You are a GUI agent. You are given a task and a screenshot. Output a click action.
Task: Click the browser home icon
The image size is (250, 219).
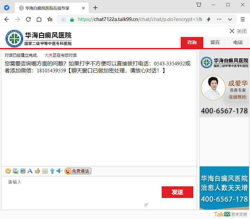point(39,19)
